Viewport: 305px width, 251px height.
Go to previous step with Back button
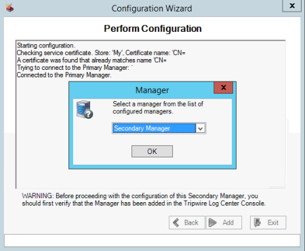187,223
